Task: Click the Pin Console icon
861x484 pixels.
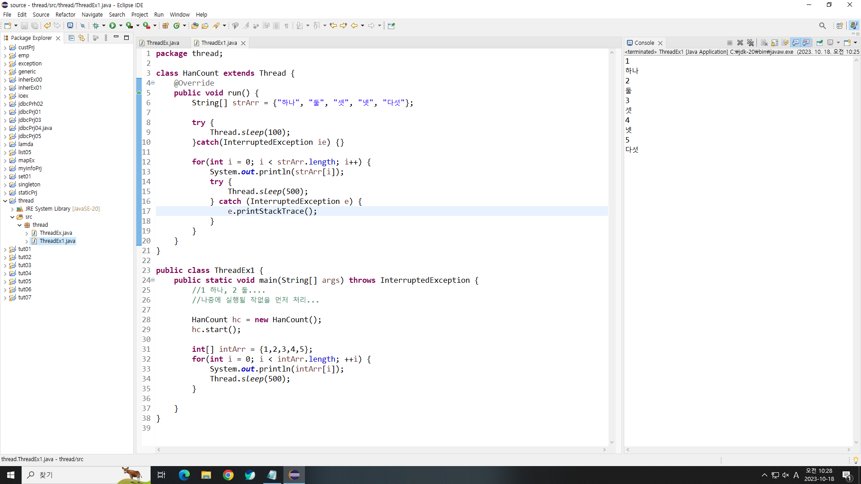Action: [819, 43]
